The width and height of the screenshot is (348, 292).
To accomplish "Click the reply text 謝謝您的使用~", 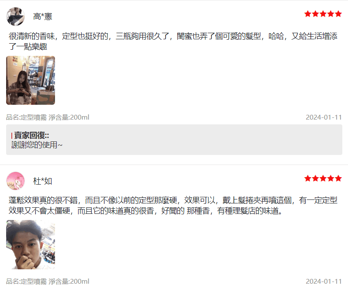I will 37,145.
